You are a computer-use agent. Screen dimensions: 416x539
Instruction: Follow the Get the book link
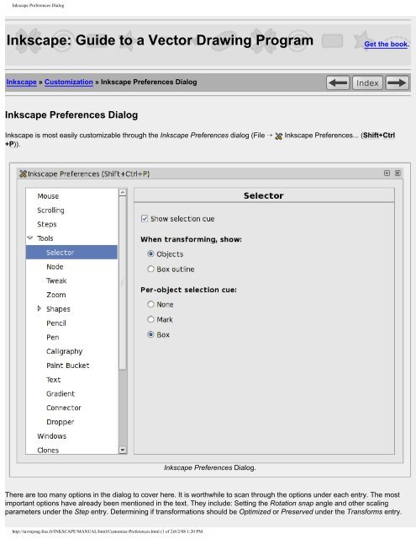(x=386, y=44)
